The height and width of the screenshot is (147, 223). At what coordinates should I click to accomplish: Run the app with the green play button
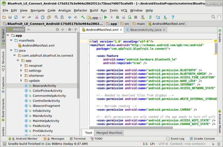tap(106, 17)
